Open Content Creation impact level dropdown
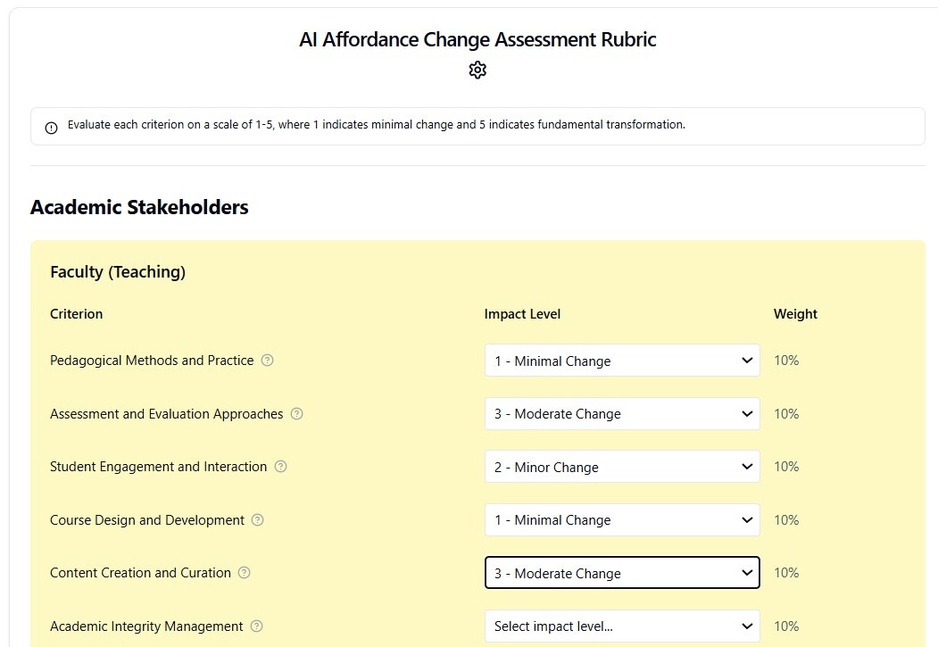The image size is (938, 647). point(622,572)
